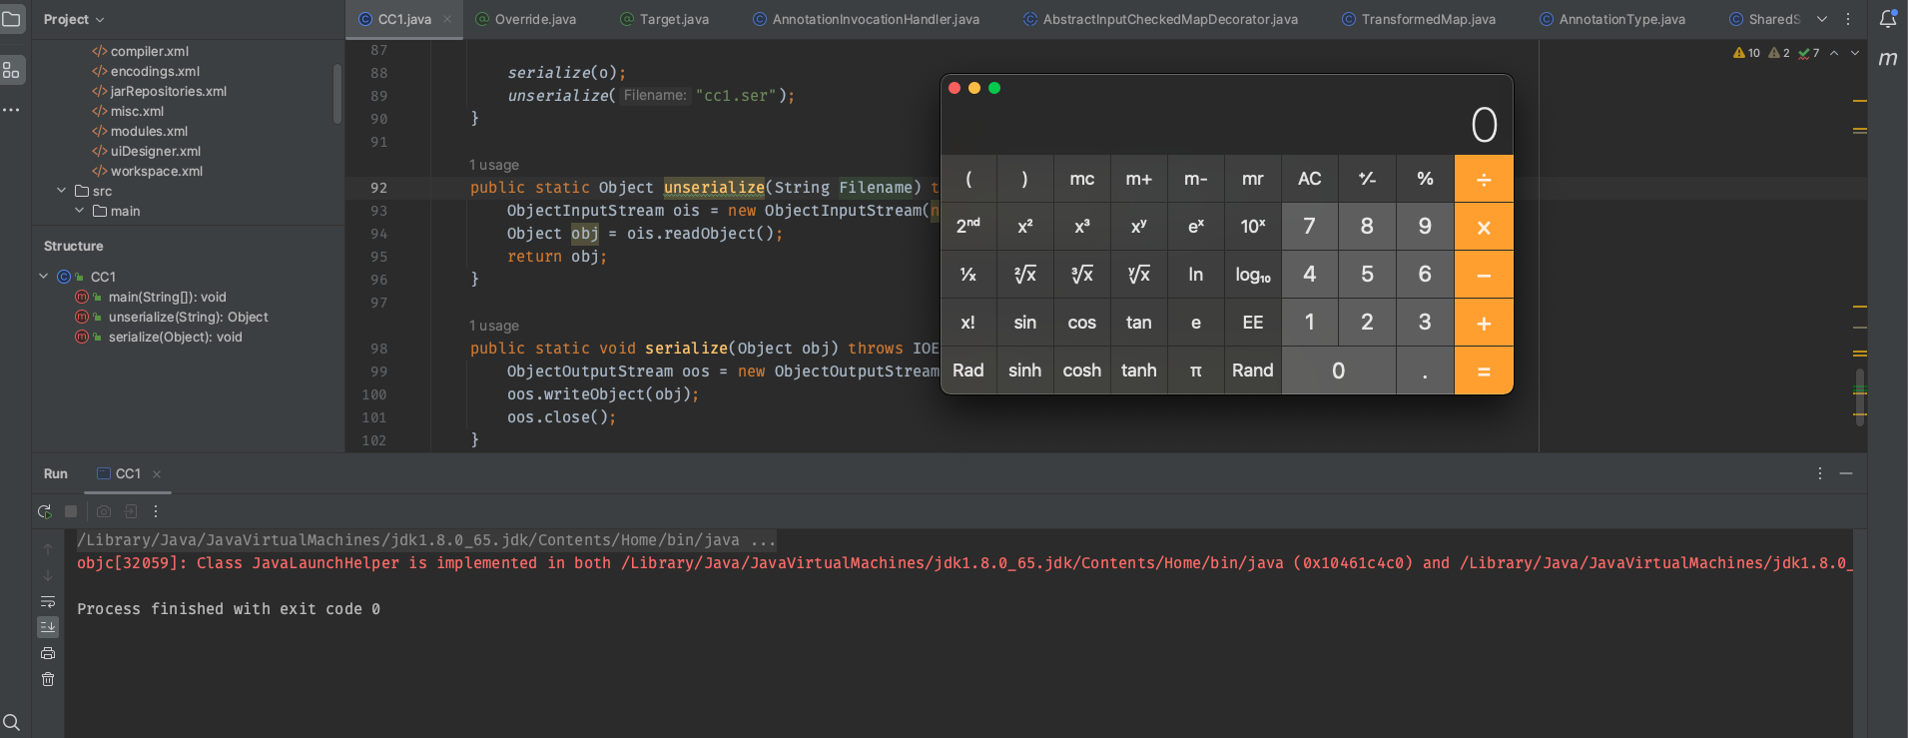This screenshot has width=1908, height=738.
Task: Rerun CC1 with the rerun icon
Action: [45, 511]
